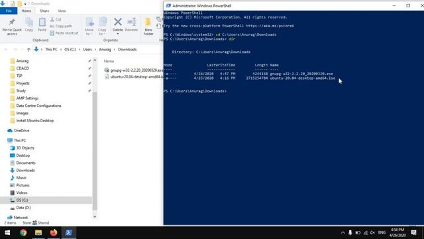Switch to the Home ribbon tab
The height and width of the screenshot is (239, 424).
(26, 11)
